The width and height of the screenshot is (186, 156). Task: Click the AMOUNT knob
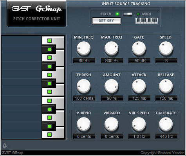coord(112,86)
